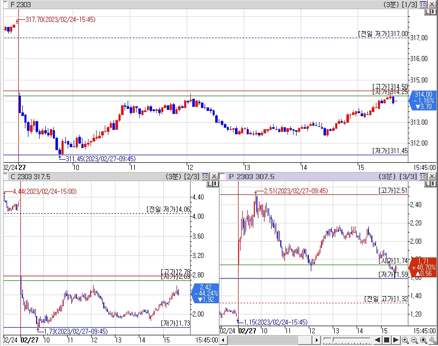Image resolution: width=438 pixels, height=346 pixels.
Task: Click the (3분) [2/3] interval label
Action: (183, 177)
